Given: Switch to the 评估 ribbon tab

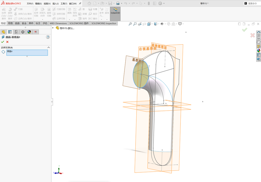Looking at the screenshot, I should coord(45,23).
